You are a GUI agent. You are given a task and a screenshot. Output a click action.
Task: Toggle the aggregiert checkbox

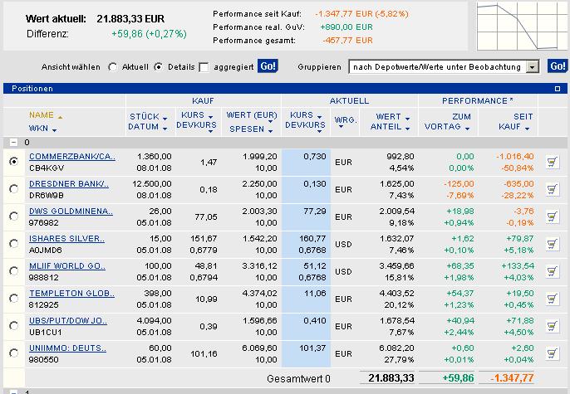click(204, 67)
